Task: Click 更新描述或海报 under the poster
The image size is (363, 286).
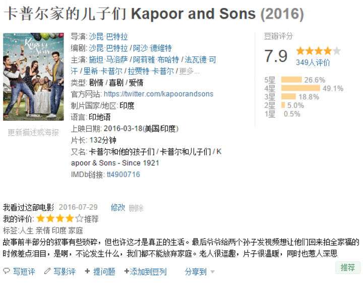Action: (33, 132)
